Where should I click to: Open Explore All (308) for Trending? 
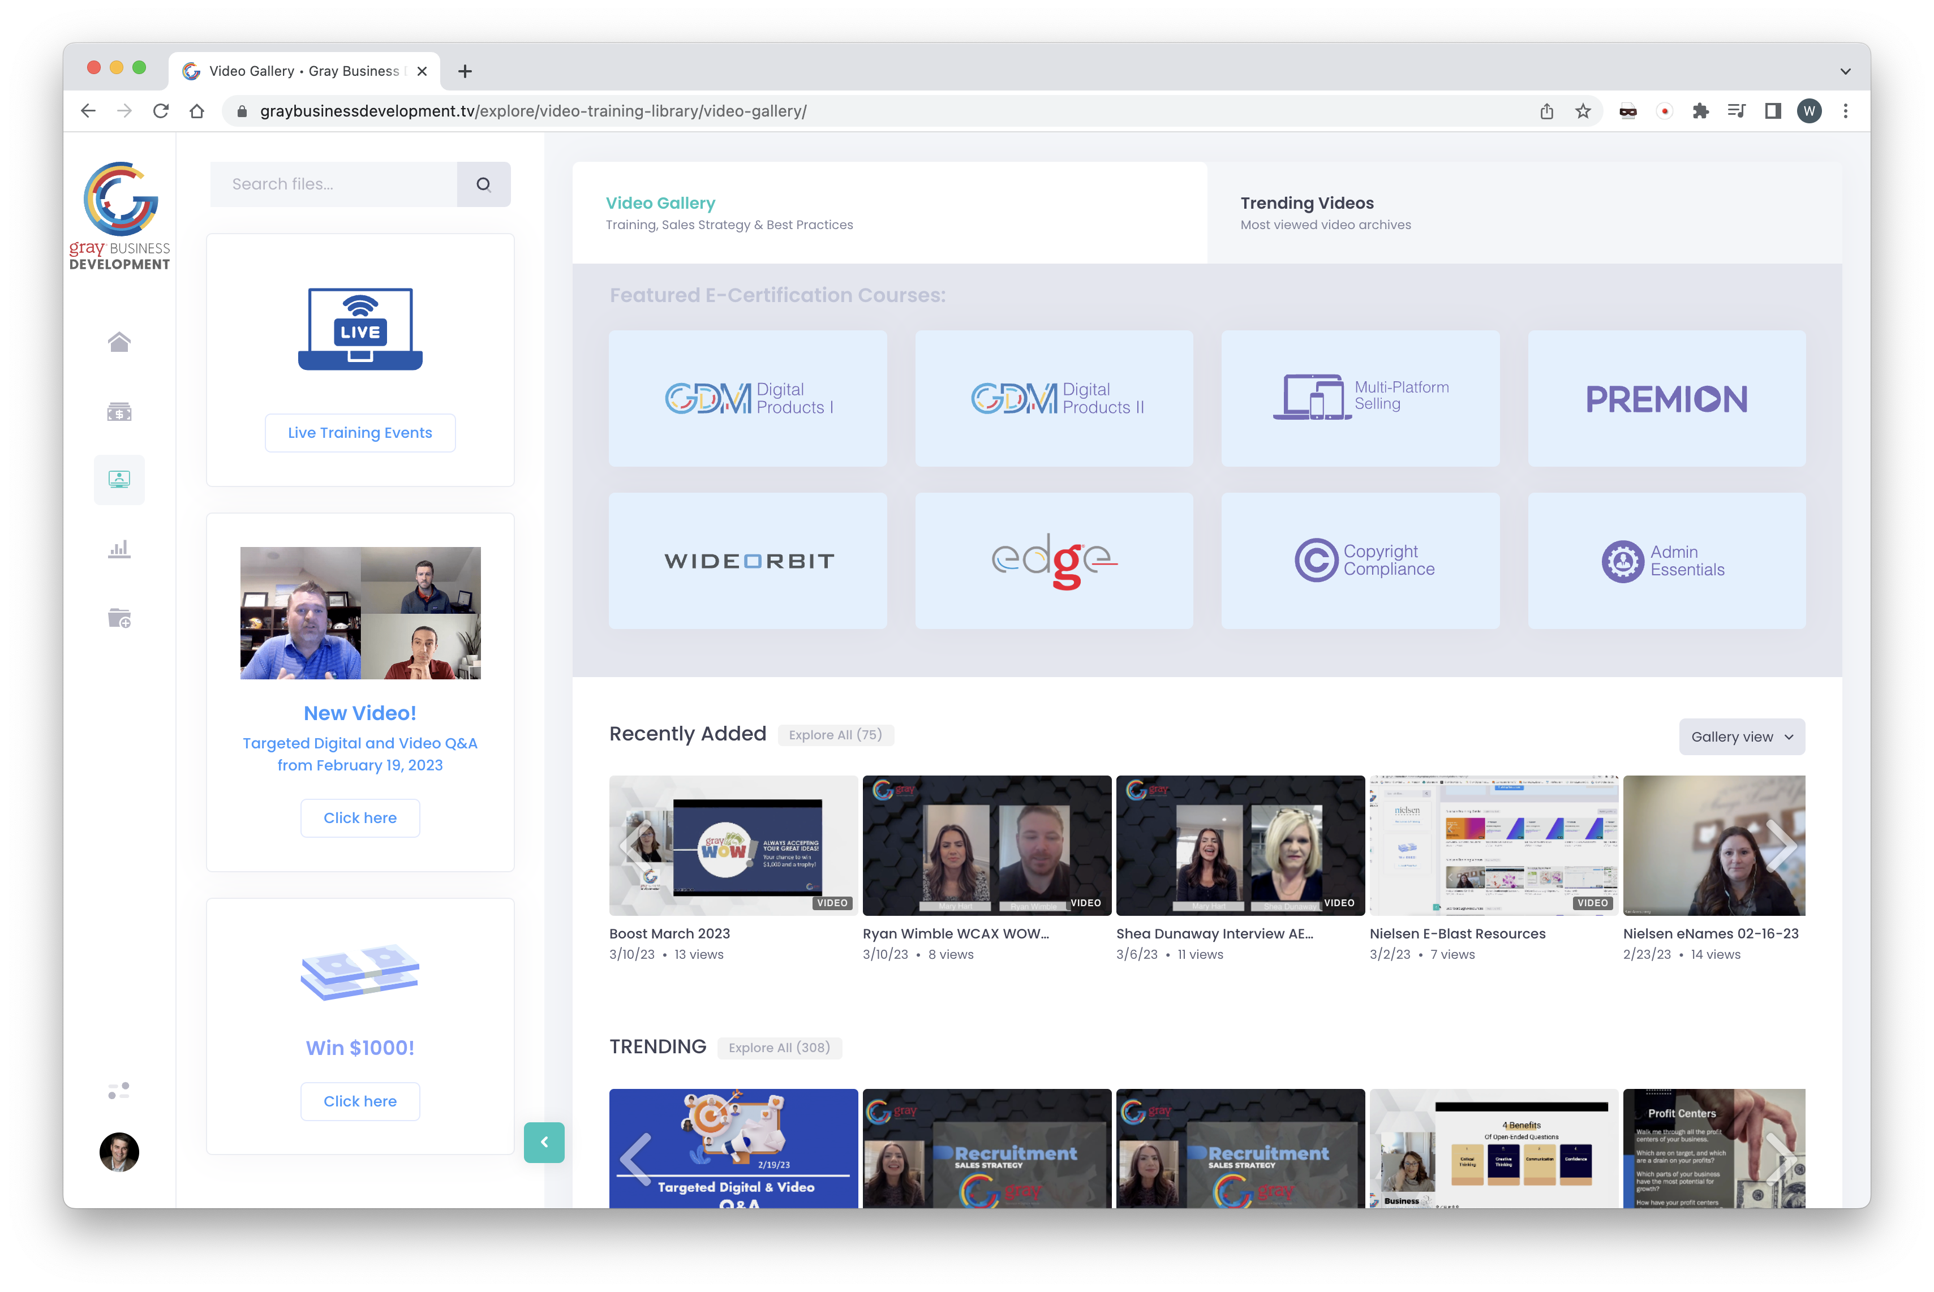click(x=779, y=1048)
